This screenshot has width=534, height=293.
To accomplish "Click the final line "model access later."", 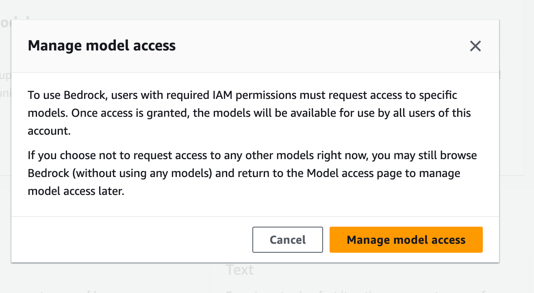I will click(76, 191).
